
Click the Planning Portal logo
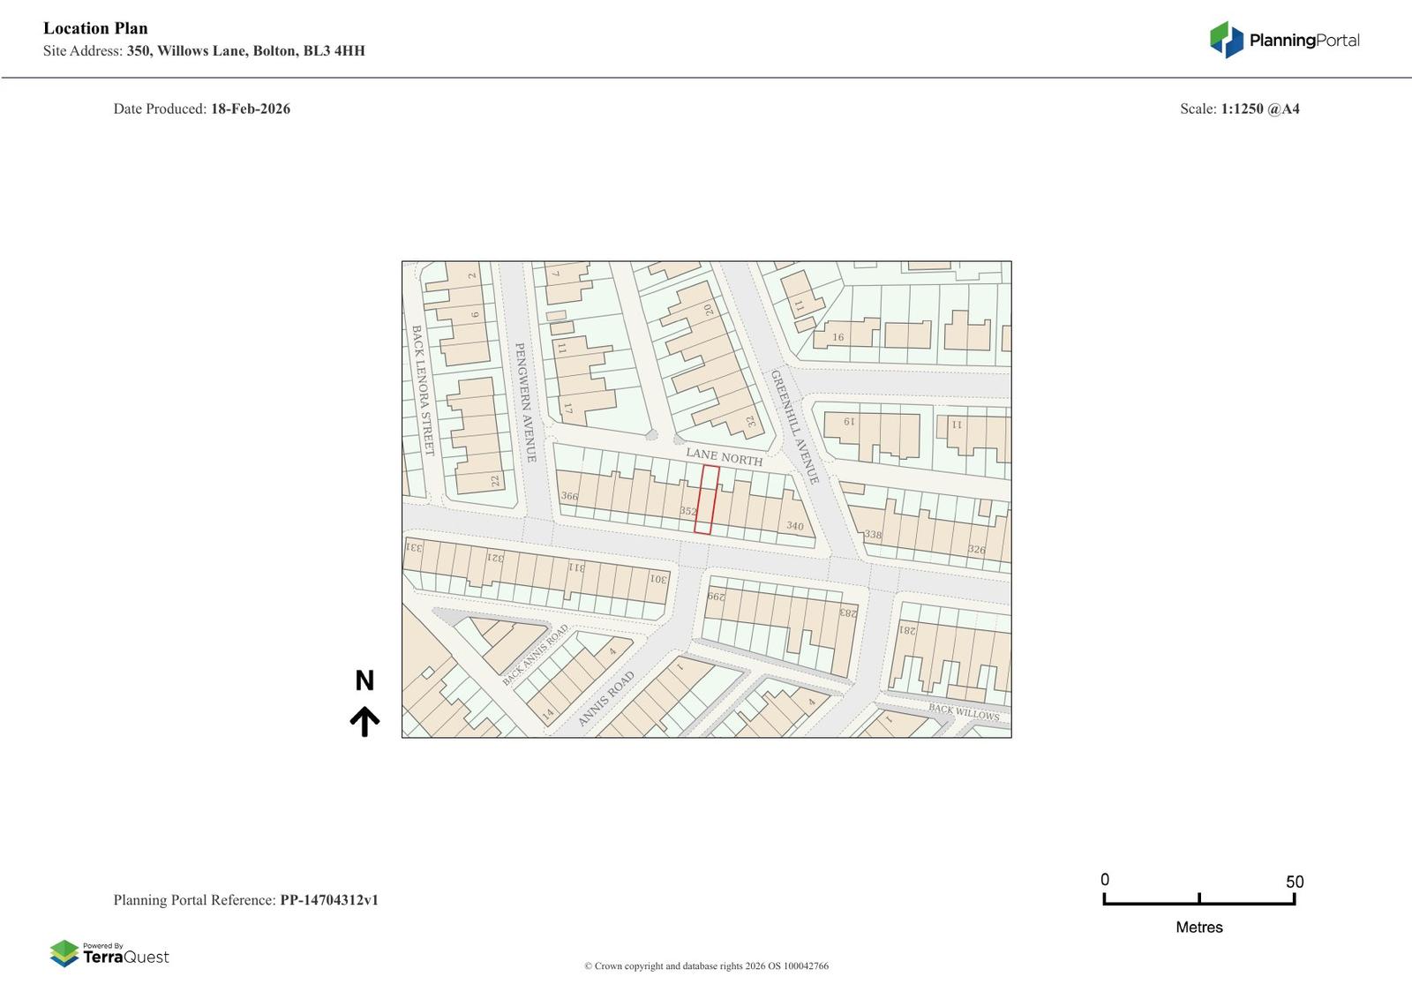pos(1283,40)
